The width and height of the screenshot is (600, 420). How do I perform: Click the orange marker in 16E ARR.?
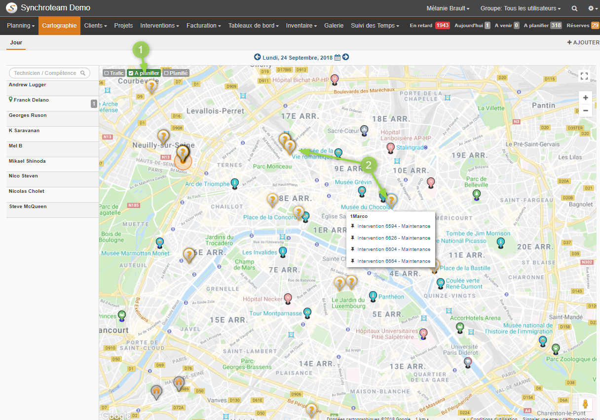[x=188, y=255]
